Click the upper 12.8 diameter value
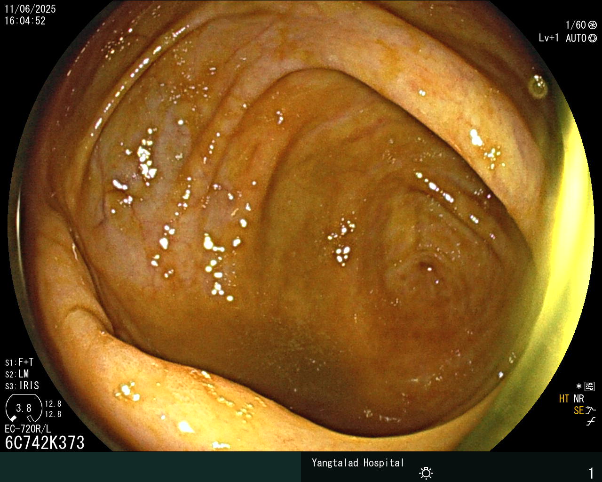Screen dimensions: 602x482 pos(53,404)
